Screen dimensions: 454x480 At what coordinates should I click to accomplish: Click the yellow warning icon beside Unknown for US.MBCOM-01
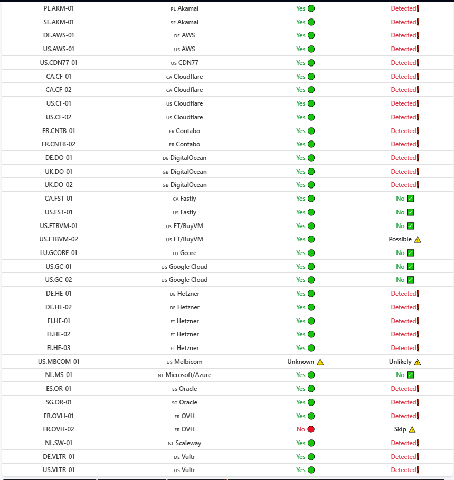click(x=320, y=362)
